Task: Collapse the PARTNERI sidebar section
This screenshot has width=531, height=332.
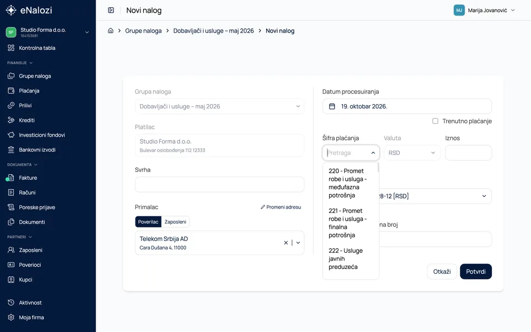Action: pos(20,237)
